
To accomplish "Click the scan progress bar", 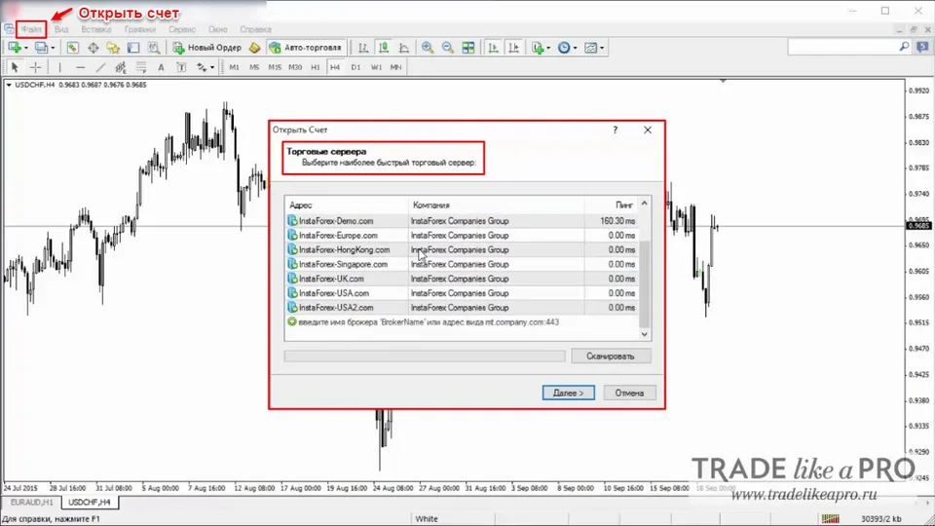I will click(425, 357).
